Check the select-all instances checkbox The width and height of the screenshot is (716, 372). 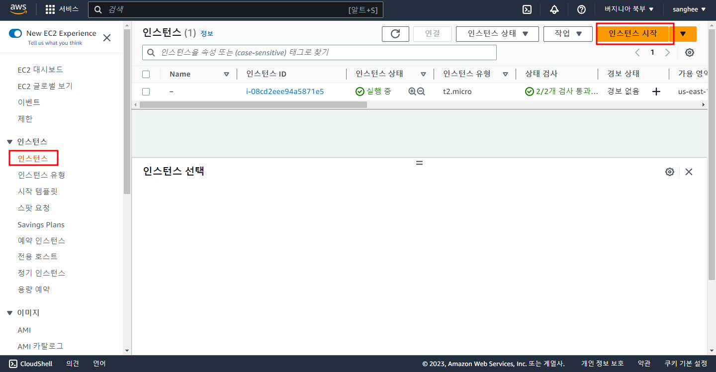pyautogui.click(x=146, y=74)
